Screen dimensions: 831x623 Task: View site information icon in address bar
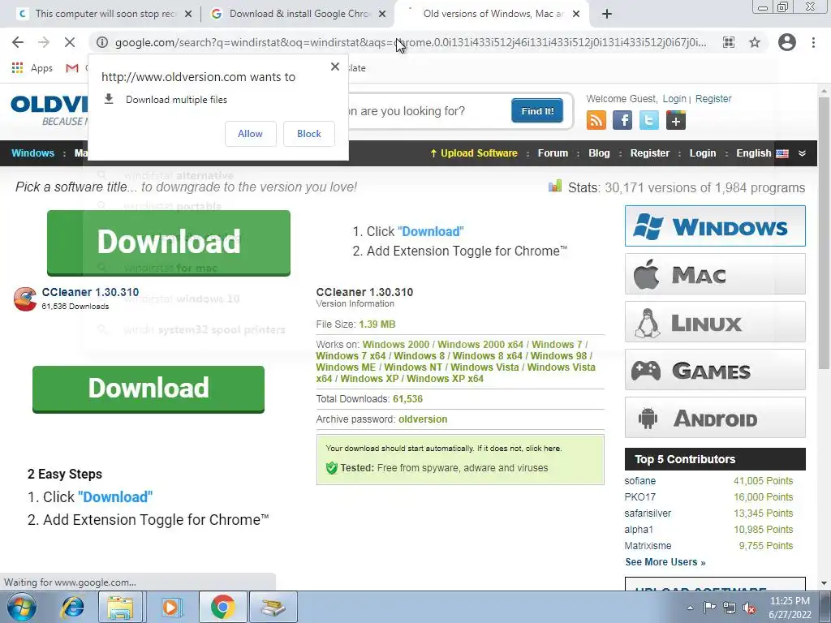pyautogui.click(x=102, y=42)
